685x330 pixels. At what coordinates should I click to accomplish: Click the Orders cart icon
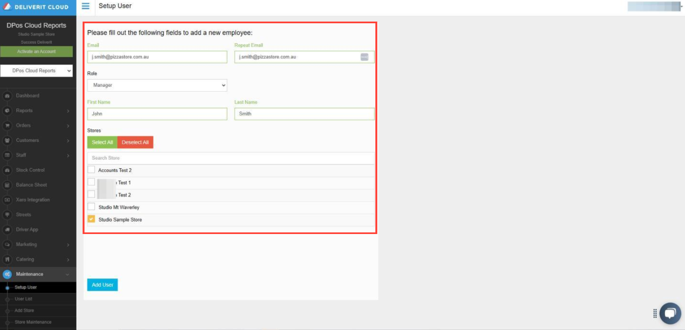[8, 126]
